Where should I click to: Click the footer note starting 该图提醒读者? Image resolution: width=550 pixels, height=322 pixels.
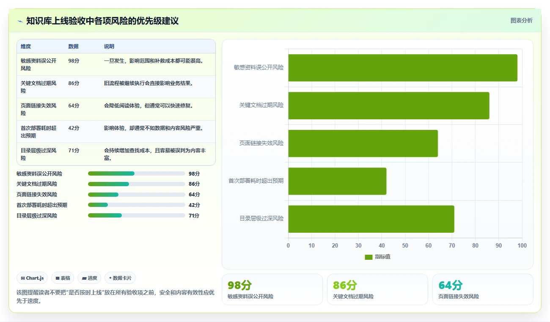(115, 297)
